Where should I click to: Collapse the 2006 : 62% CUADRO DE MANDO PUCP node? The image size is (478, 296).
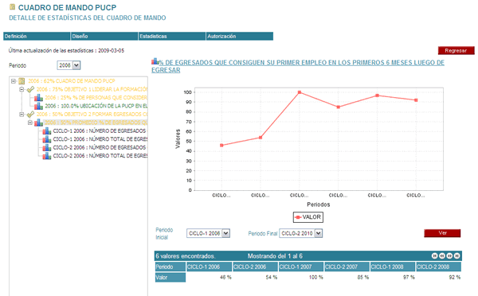coord(14,81)
